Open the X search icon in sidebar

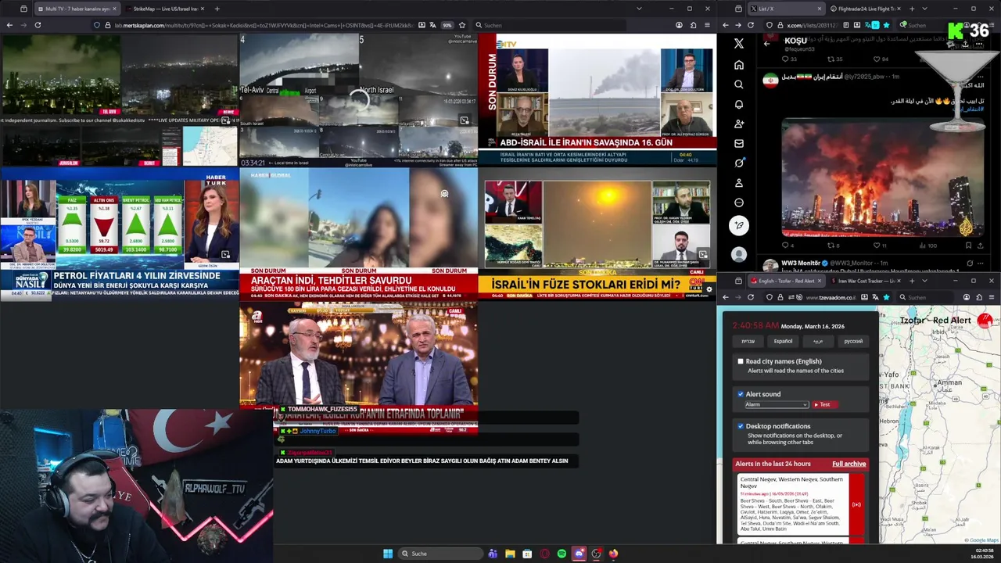738,84
